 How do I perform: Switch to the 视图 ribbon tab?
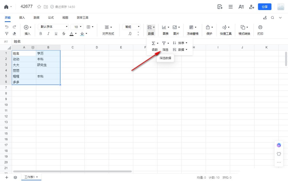(x=65, y=18)
